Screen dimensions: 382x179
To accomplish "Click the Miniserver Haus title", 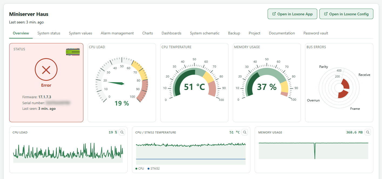I will [x=29, y=14].
